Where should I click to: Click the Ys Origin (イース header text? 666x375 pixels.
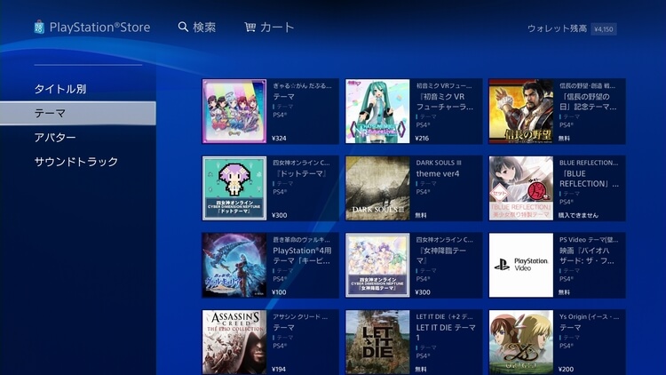(x=589, y=316)
